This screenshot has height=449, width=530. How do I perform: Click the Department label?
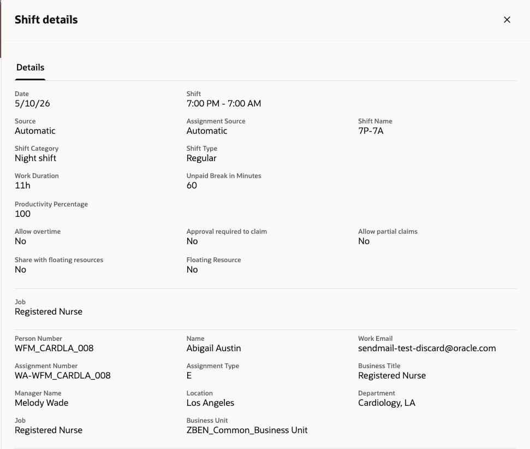377,393
